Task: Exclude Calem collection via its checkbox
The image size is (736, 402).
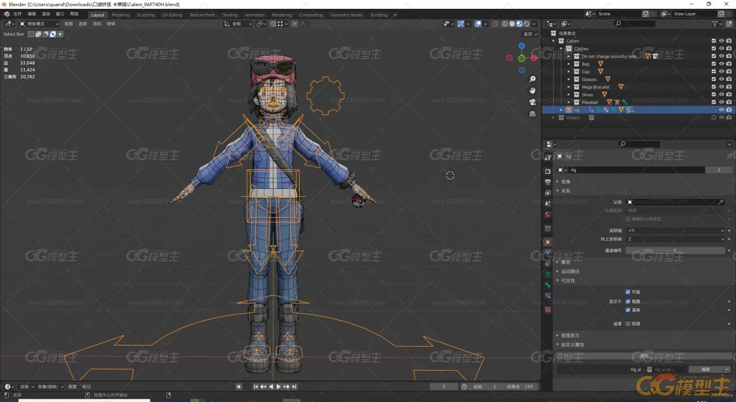Action: point(713,41)
